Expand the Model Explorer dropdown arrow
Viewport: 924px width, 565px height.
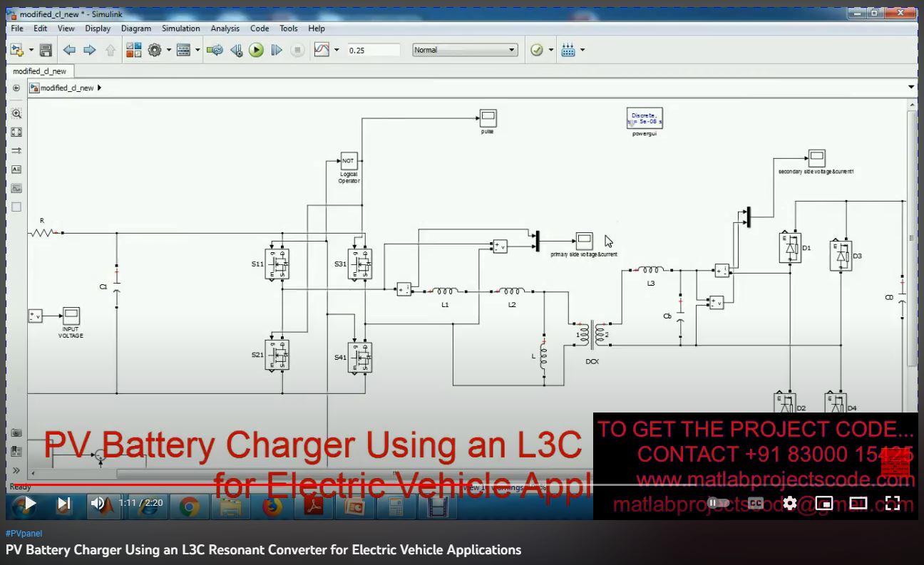pos(197,50)
